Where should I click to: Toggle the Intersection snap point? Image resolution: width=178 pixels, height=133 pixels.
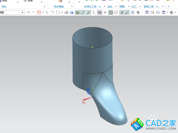pos(105,12)
